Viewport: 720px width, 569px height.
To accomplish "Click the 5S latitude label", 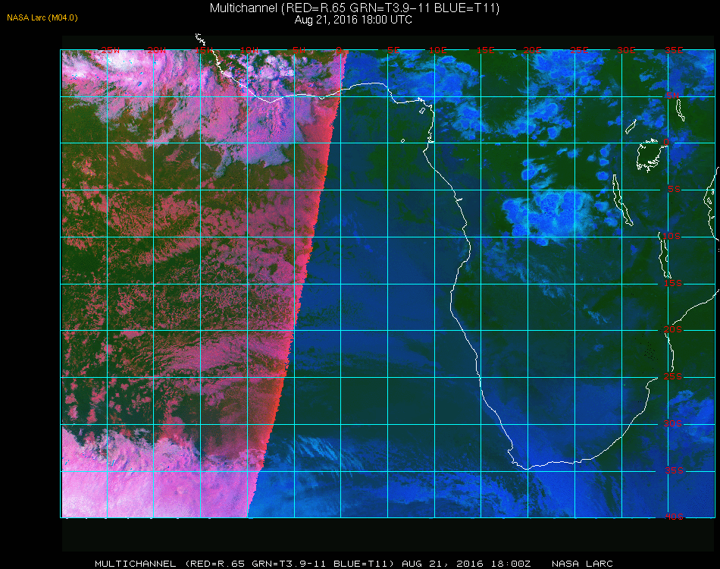I will (674, 190).
